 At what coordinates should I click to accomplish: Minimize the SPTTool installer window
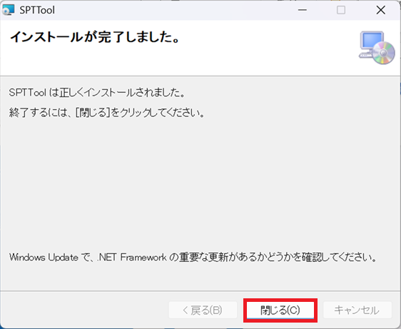click(303, 10)
